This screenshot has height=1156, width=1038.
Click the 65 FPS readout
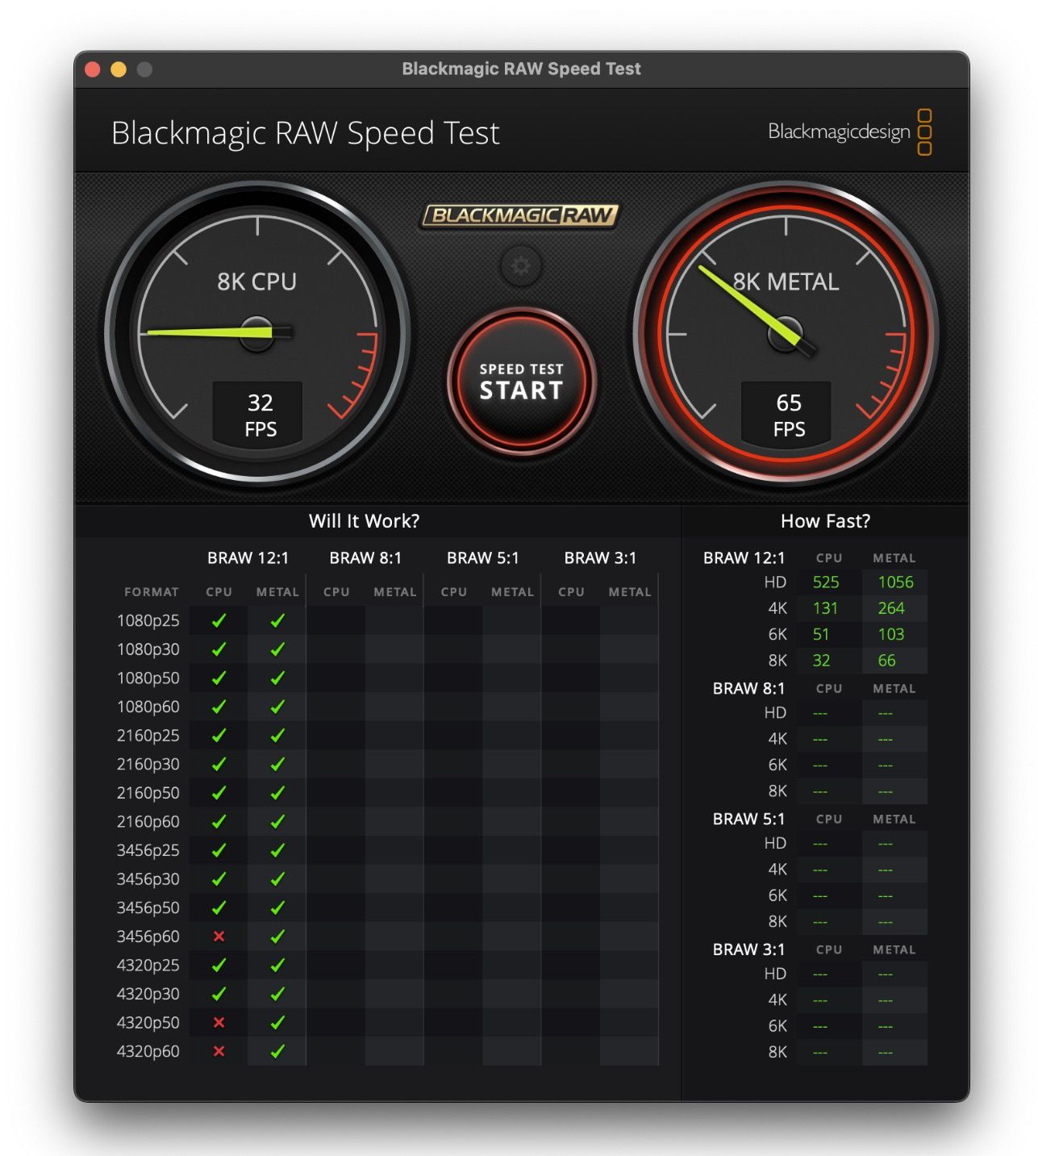click(x=788, y=415)
